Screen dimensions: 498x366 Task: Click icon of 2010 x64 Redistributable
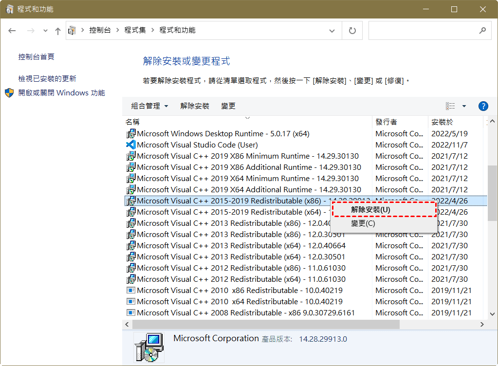tap(131, 302)
